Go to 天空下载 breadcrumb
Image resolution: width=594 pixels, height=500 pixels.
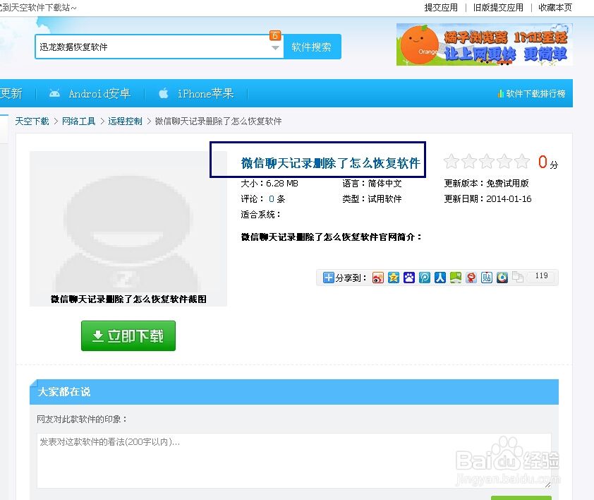32,121
